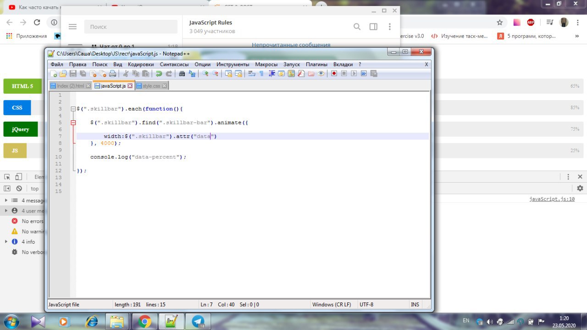Click the Paste icon in Notepad++ toolbar
This screenshot has width=587, height=330.
tap(146, 73)
